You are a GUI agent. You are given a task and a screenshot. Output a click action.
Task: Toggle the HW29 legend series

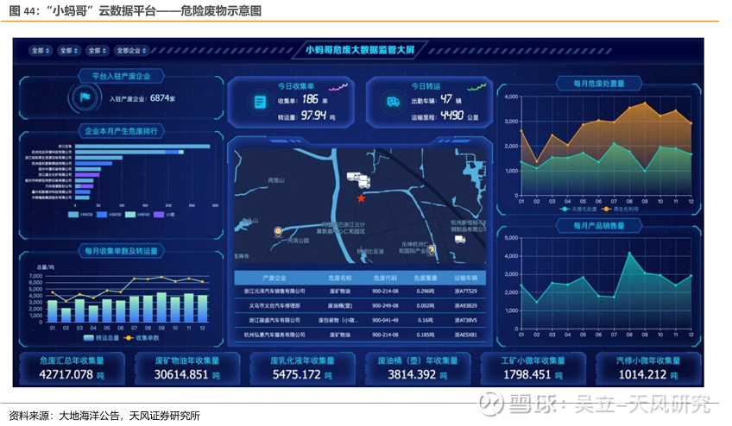coord(109,215)
